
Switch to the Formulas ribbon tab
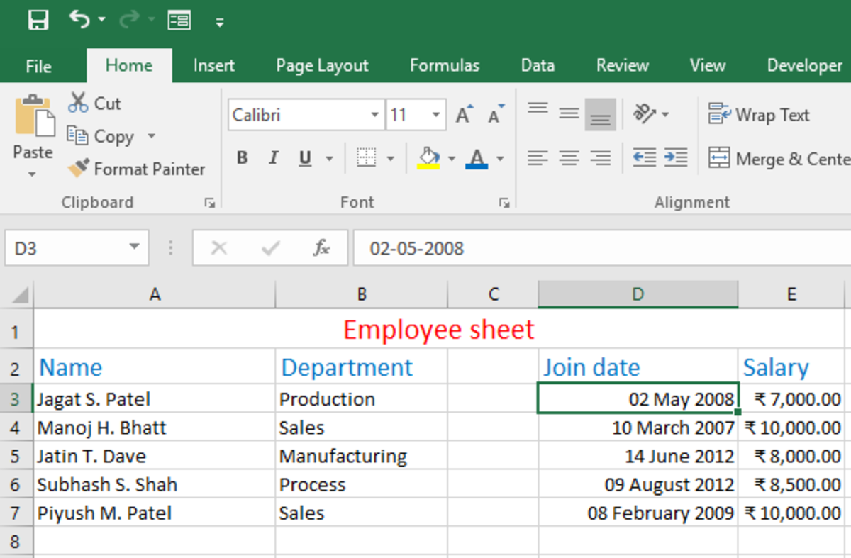point(444,65)
